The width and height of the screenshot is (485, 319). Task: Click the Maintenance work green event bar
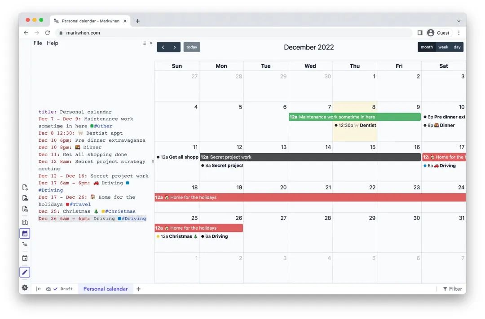(354, 117)
